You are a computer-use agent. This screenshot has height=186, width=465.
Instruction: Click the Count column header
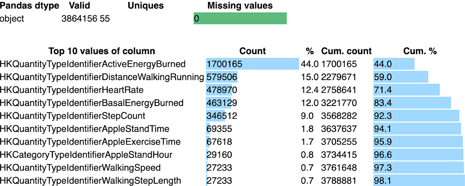pyautogui.click(x=253, y=51)
